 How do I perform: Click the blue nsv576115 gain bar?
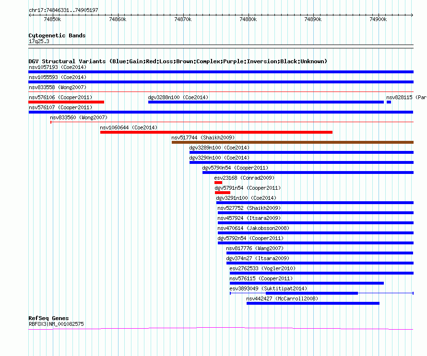click(x=307, y=283)
